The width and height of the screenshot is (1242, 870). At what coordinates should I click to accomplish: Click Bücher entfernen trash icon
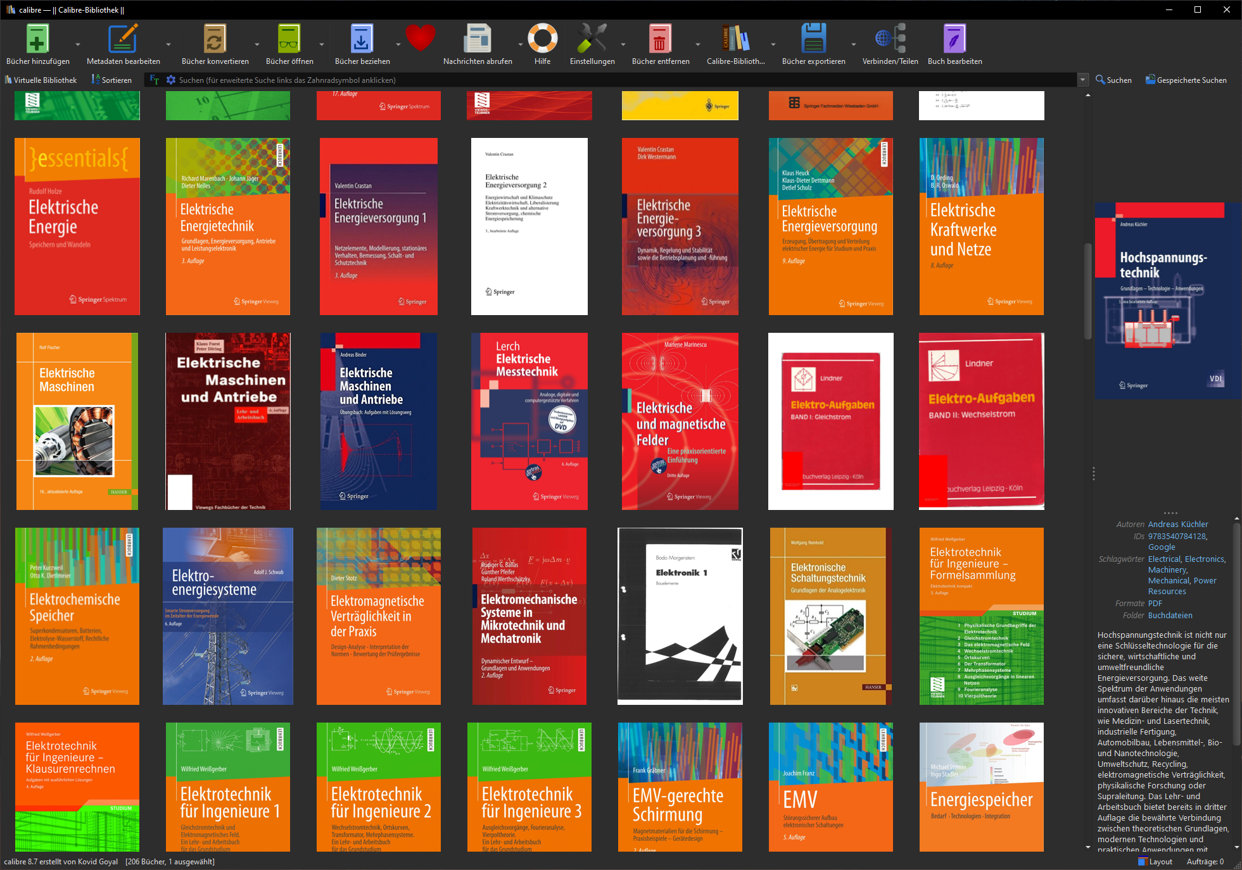click(x=660, y=39)
